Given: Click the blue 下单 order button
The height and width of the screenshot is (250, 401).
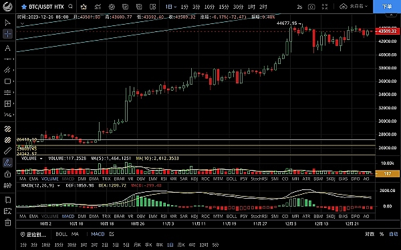Looking at the screenshot, I should click(x=387, y=7).
